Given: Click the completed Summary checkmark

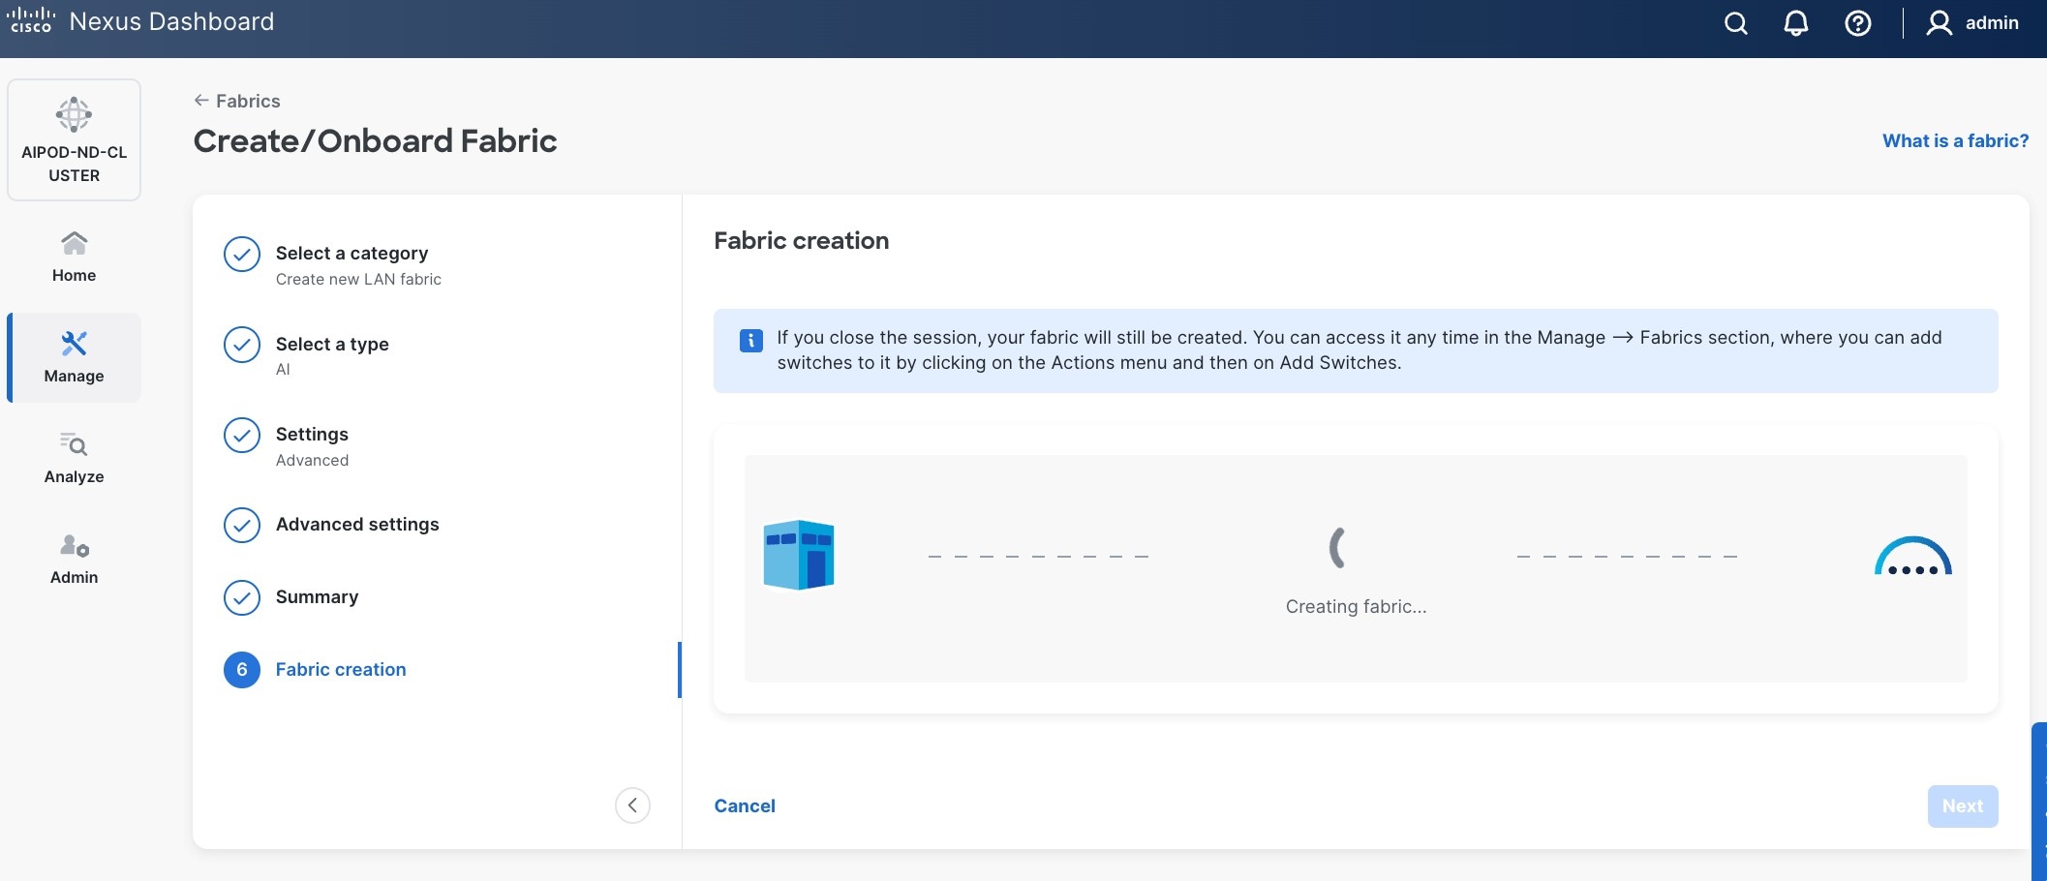Looking at the screenshot, I should (x=242, y=597).
